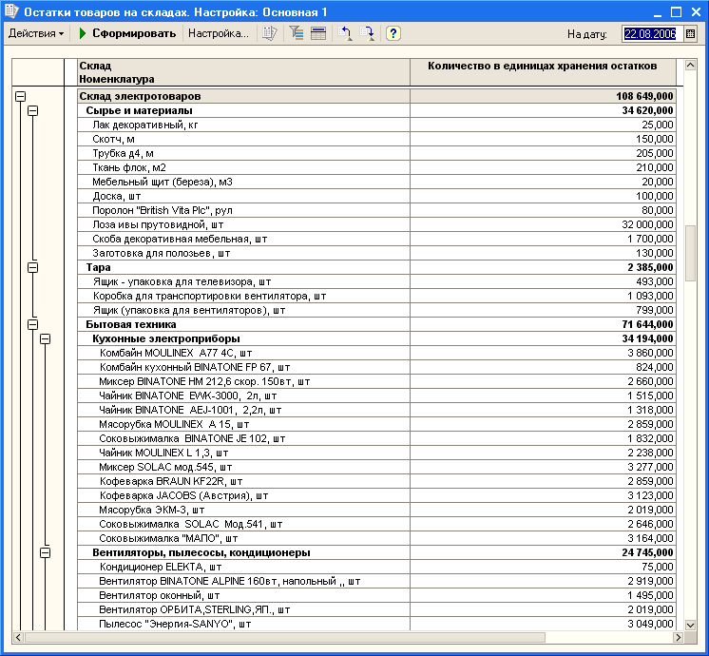Click the horizontal scrollbar thumb

click(285, 637)
